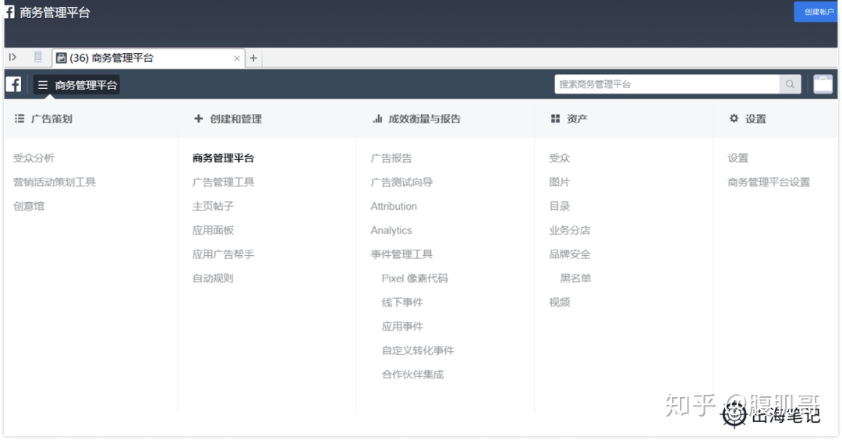Open 应用广告帮手
Screen dimensions: 842x440
[224, 254]
